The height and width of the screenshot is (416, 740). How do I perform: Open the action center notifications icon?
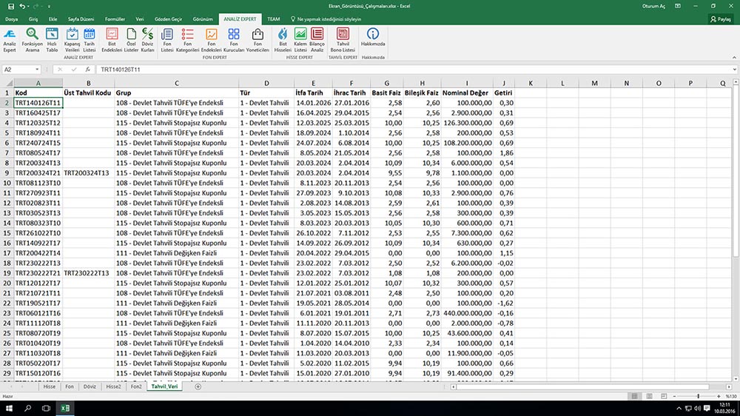[707, 409]
